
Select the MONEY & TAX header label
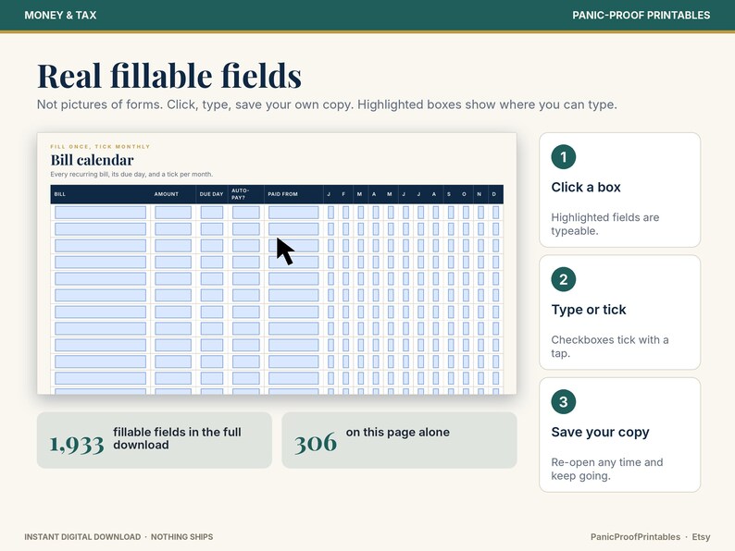click(x=60, y=15)
